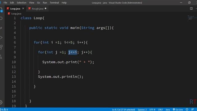Click the String type keyword
The height and width of the screenshot is (111, 197).
88,28
